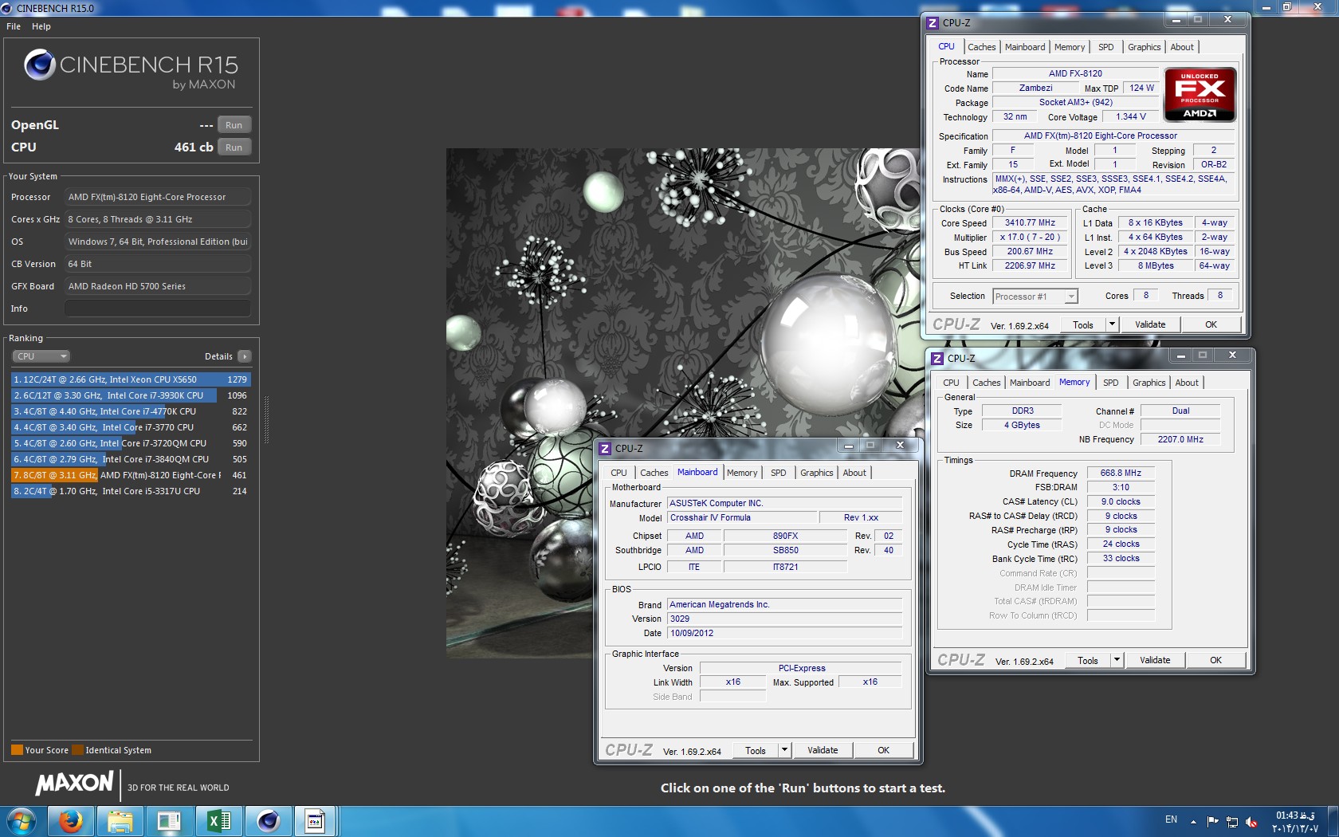
Task: Select ranking row Intel Core i7-4770K CPU
Action: click(x=131, y=411)
